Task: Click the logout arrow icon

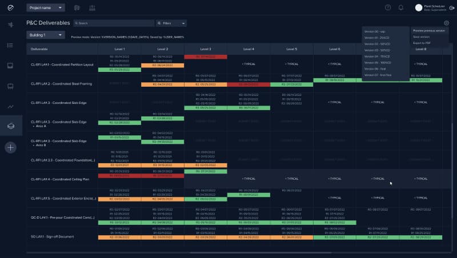Action: click(x=452, y=8)
